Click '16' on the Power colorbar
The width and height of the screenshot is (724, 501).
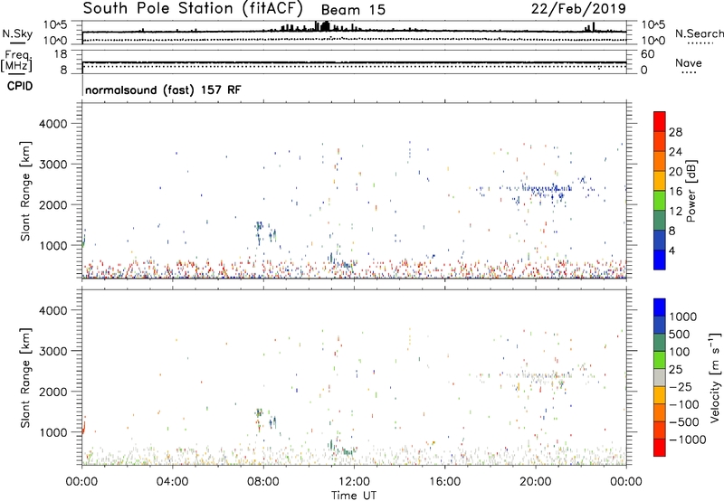(x=675, y=192)
